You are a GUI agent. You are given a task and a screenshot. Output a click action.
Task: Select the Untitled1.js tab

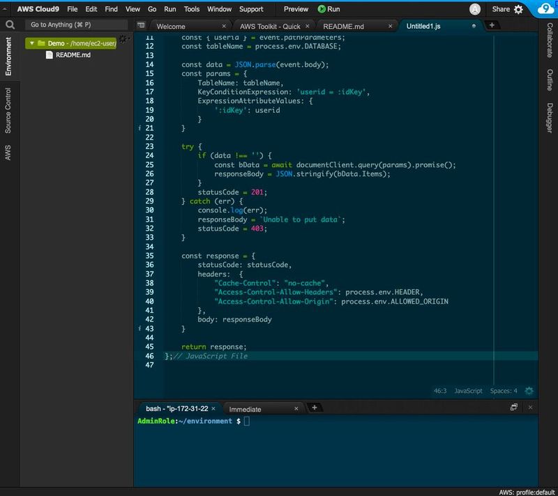click(x=423, y=26)
